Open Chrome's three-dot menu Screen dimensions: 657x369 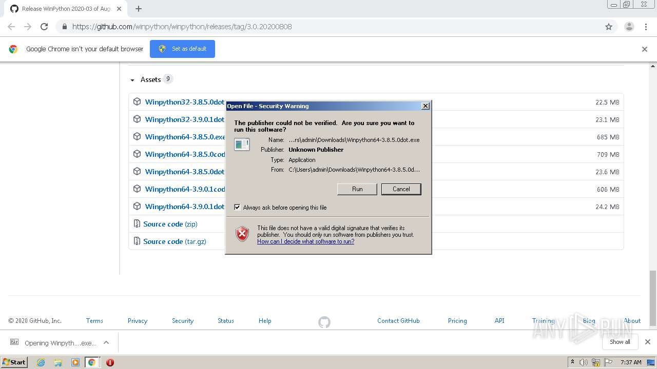646,27
